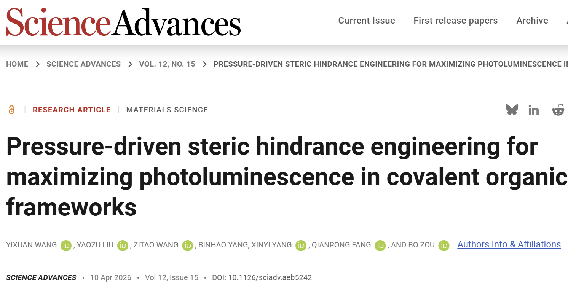Screen dimensions: 568x287
Task: Open Yixuan Wang's ORCID icon
Action: 66,246
